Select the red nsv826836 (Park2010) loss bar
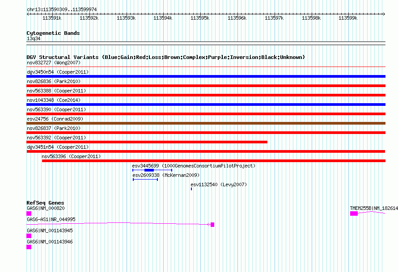398x272 pixels. (x=206, y=86)
